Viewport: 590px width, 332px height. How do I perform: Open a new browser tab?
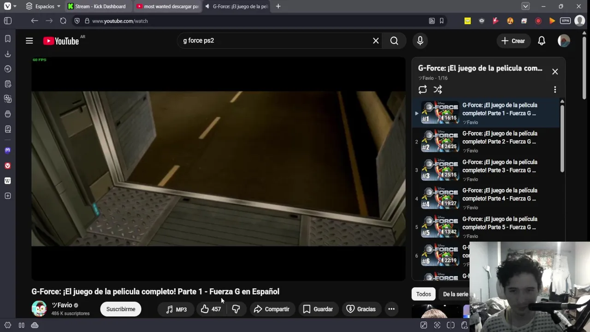[x=278, y=6]
